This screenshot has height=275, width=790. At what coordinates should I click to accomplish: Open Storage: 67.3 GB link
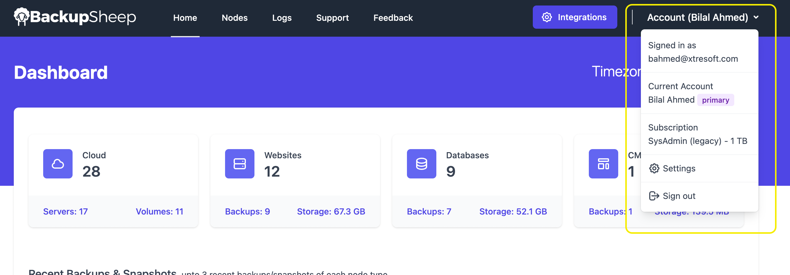[x=331, y=212]
